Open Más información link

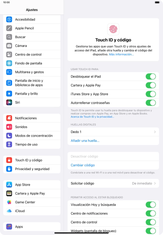coord(121,55)
